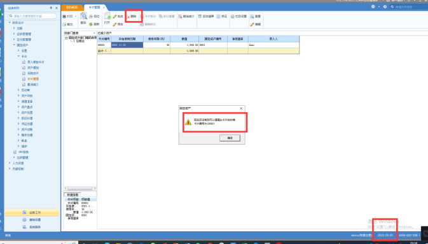Click the 打开 open card icon
428x244 pixels.
[x=107, y=16]
